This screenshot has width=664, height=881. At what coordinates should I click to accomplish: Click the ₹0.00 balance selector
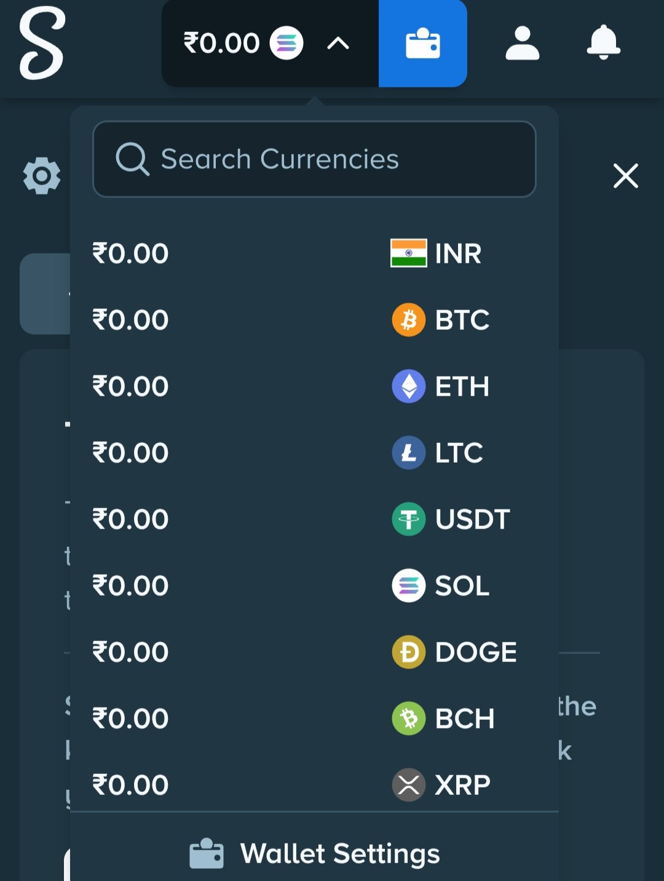tap(221, 43)
